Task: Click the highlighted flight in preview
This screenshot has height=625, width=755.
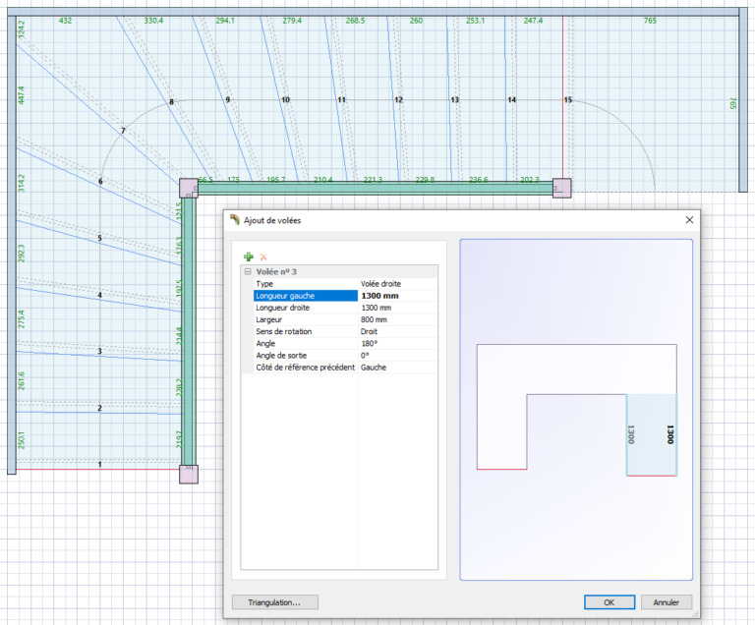Action: click(652, 434)
